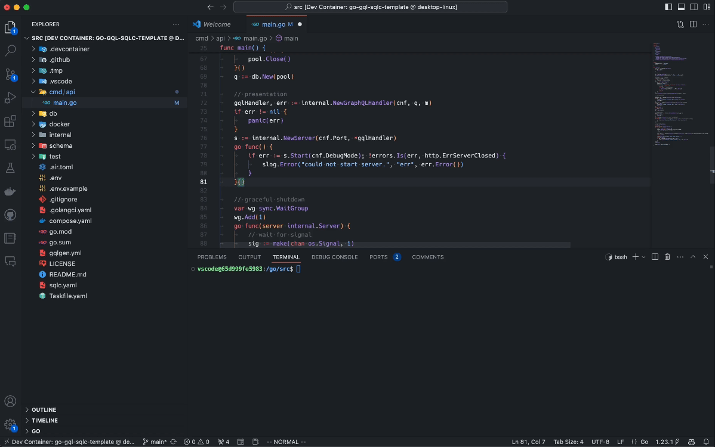715x447 pixels.
Task: Open the Remote Explorer view
Action: 10,145
